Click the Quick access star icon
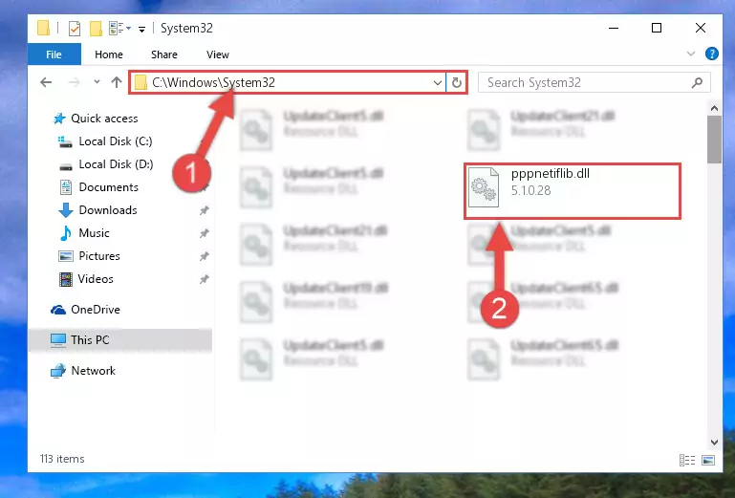 click(59, 119)
